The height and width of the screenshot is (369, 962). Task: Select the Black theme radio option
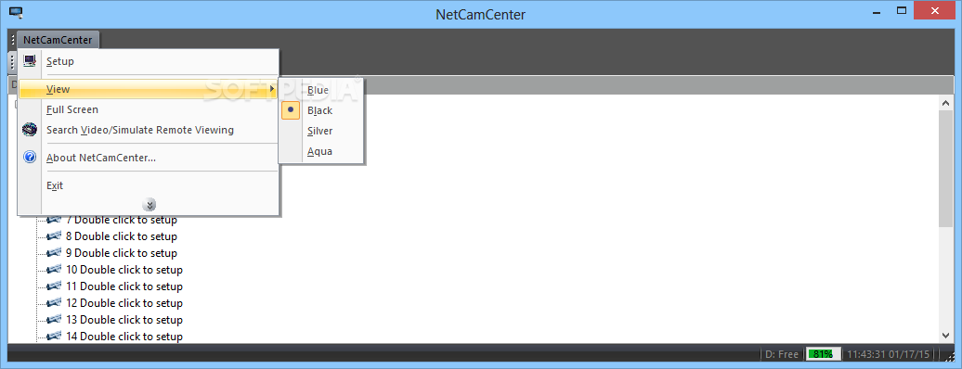coord(321,110)
